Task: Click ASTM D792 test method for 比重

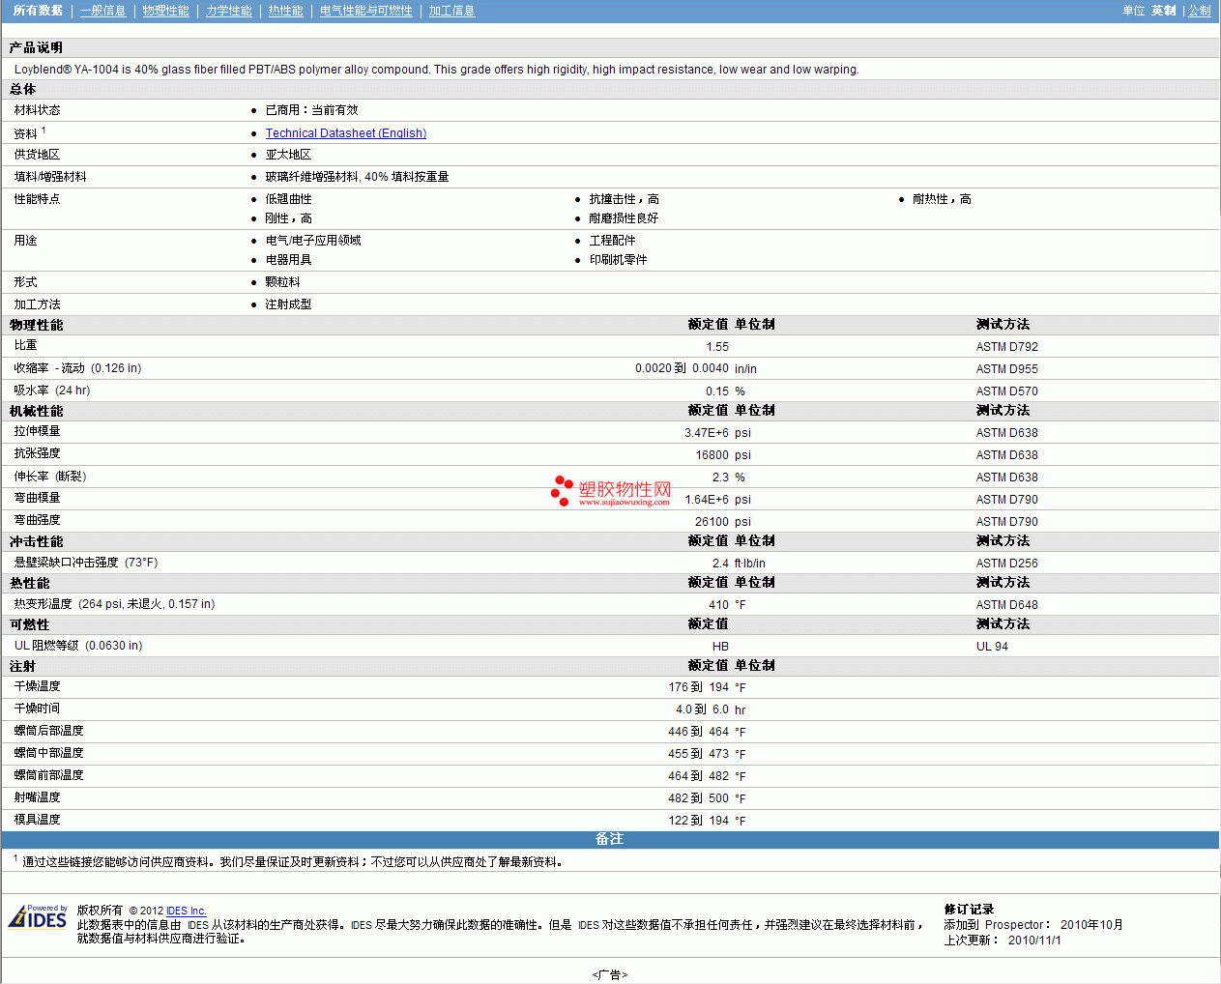Action: (1006, 347)
